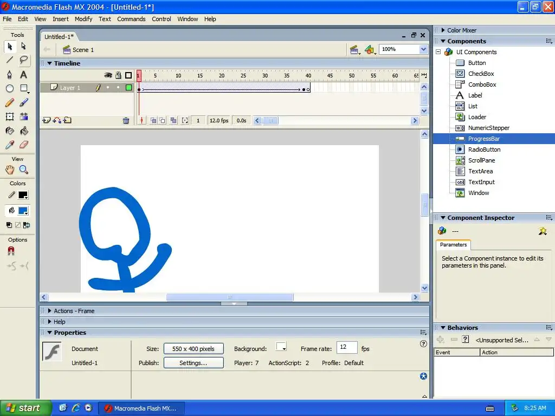Image resolution: width=555 pixels, height=416 pixels.
Task: Open the stroke color swatch
Action: pyautogui.click(x=23, y=195)
